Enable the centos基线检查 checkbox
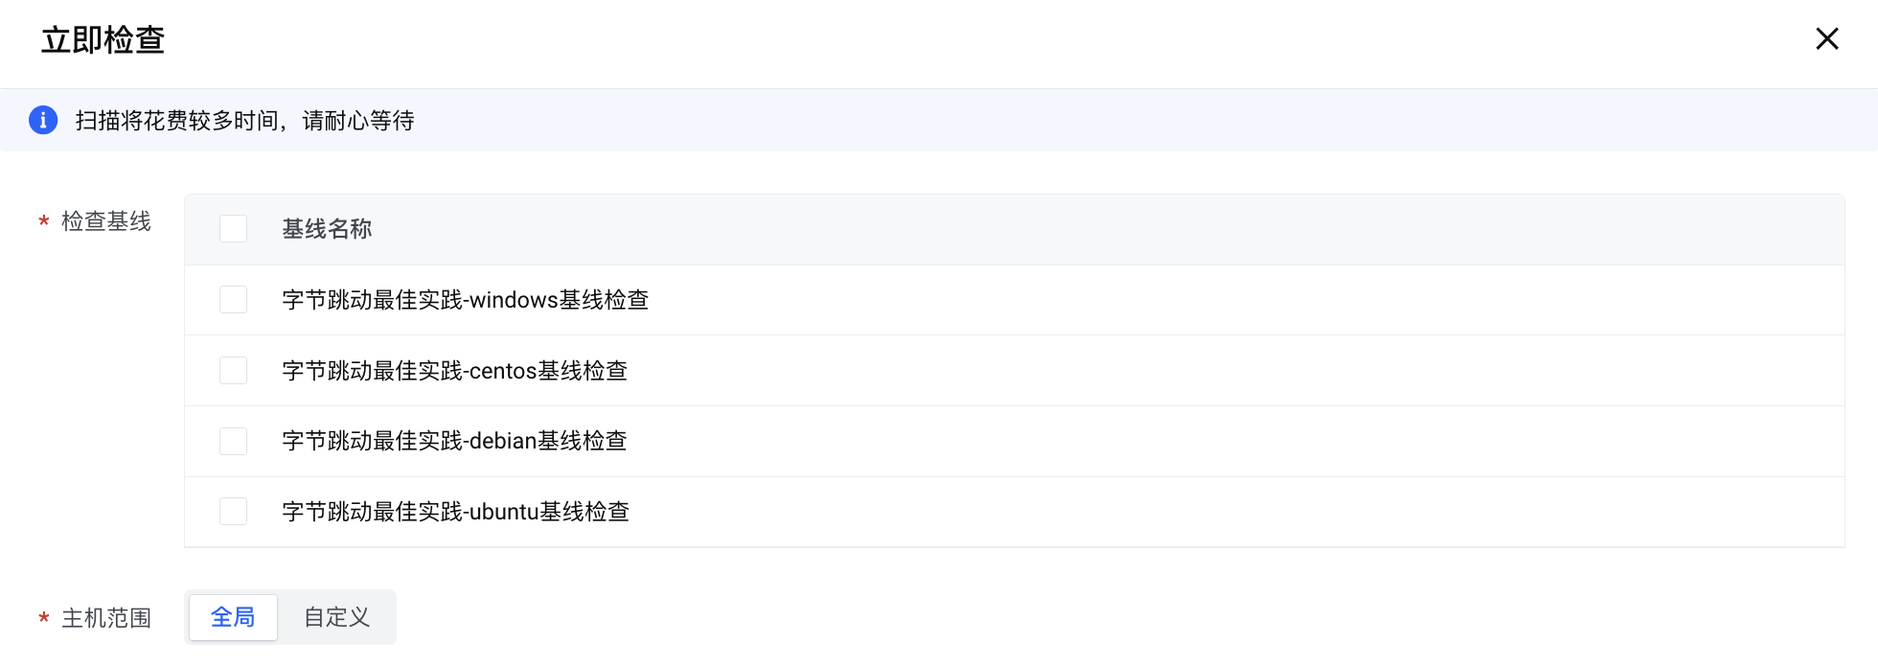The height and width of the screenshot is (667, 1878). click(233, 371)
